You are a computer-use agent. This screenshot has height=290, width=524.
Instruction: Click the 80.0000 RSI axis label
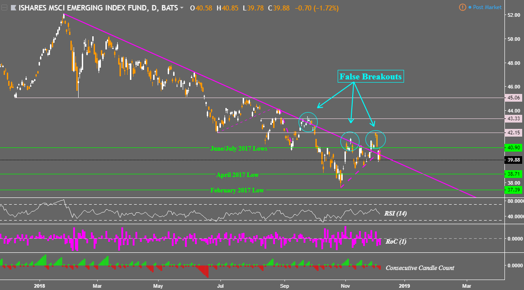click(x=515, y=201)
